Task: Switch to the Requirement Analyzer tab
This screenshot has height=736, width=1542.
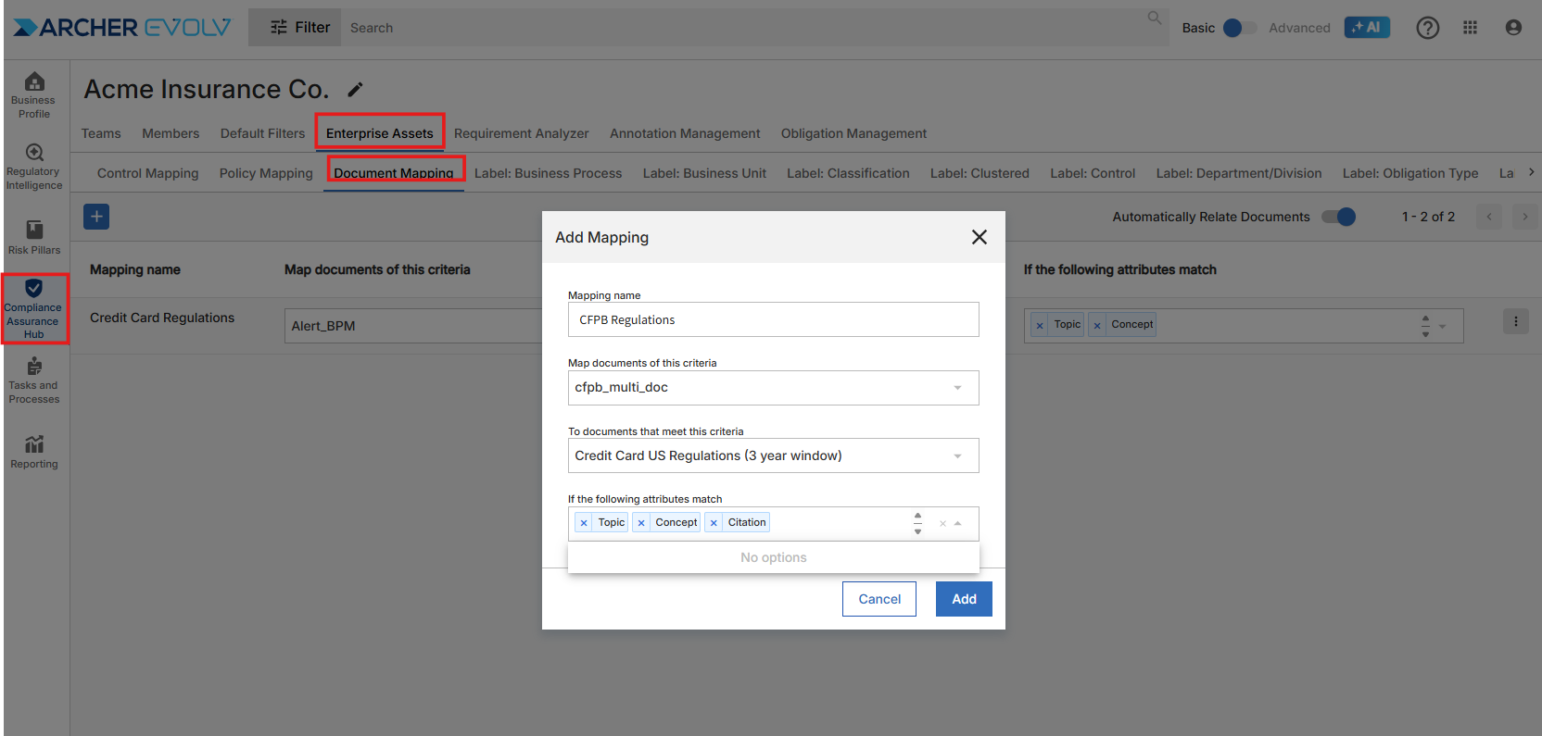Action: coord(521,133)
